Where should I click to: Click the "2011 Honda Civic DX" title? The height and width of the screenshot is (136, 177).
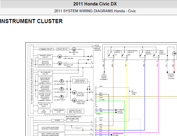(x=95, y=4)
